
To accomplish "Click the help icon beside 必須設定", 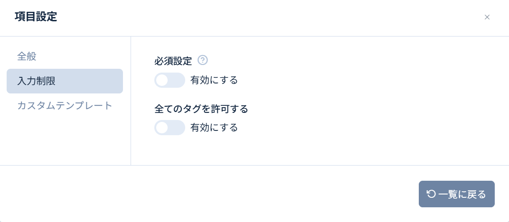I will (203, 60).
